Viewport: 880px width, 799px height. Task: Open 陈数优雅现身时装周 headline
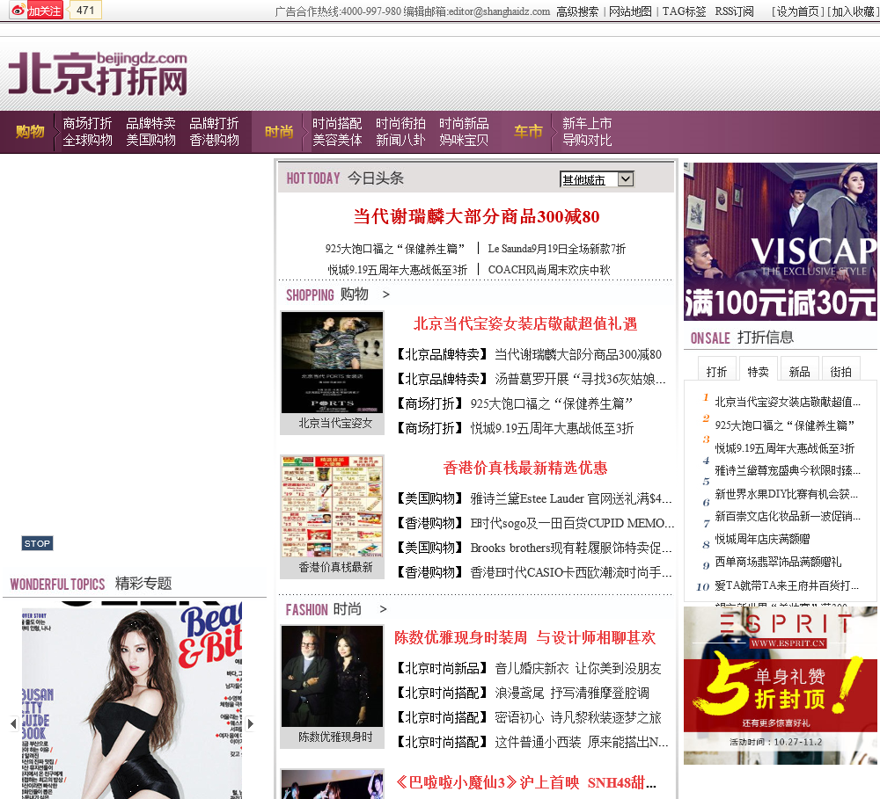[x=524, y=637]
